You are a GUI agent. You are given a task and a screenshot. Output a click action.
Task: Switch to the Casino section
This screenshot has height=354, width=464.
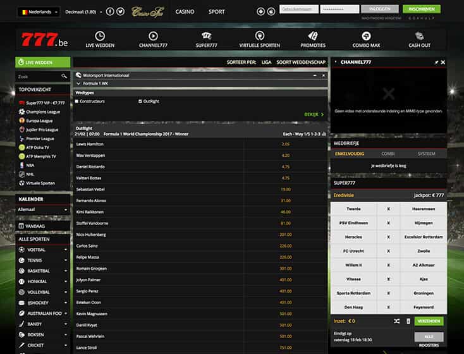[x=185, y=12]
